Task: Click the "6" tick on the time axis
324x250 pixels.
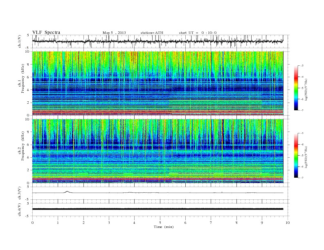Action: pos(185,223)
